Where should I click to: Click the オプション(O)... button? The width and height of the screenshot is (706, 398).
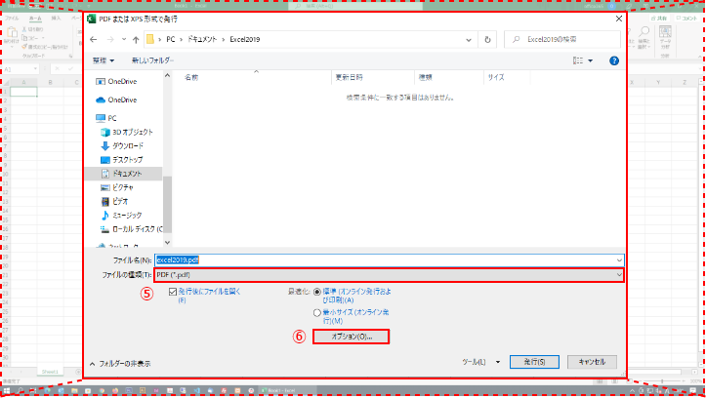tap(352, 337)
